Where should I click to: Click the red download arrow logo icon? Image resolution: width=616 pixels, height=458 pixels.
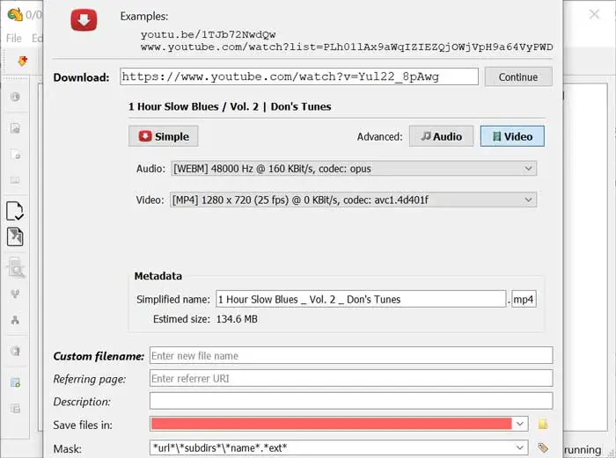[x=84, y=20]
